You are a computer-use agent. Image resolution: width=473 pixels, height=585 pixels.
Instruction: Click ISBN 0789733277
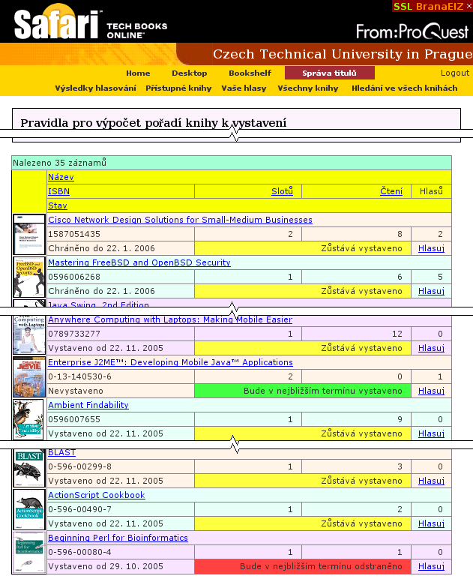point(74,334)
